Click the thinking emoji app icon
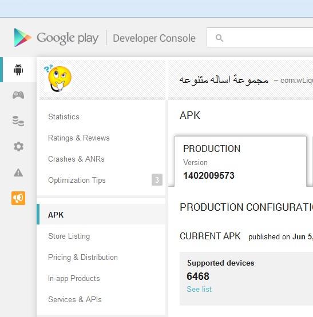Screen dimensions: 313x317 click(58, 78)
